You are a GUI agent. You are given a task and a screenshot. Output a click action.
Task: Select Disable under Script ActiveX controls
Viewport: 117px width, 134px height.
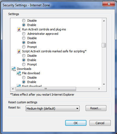(x=24, y=56)
